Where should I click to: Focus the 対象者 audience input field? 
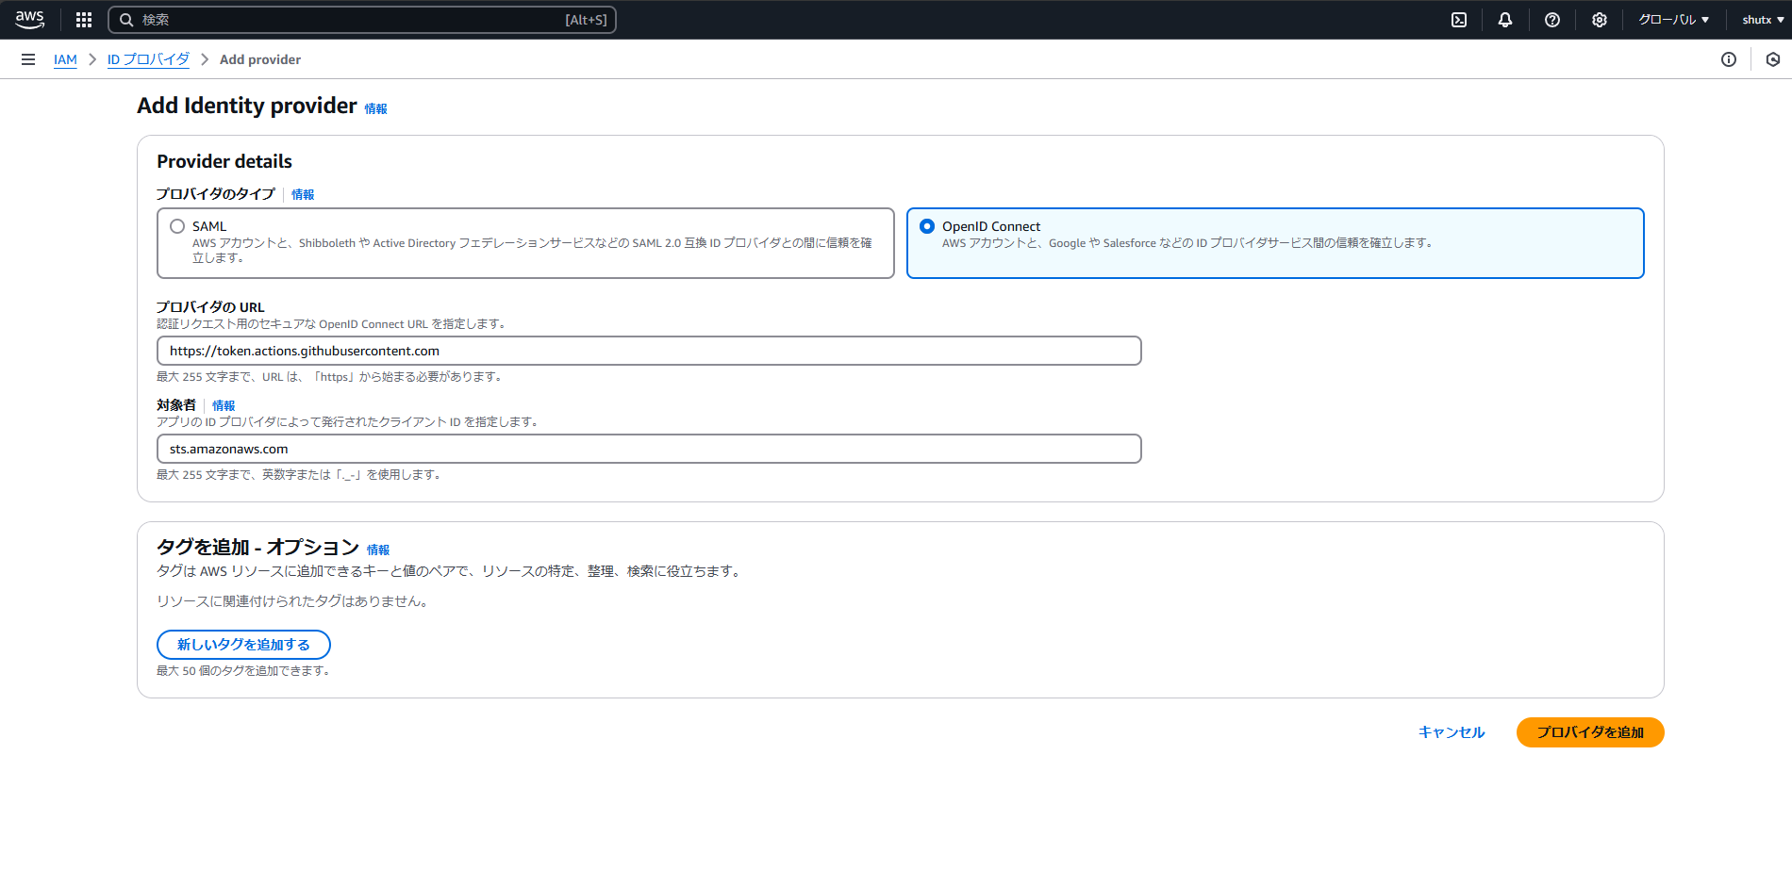click(x=649, y=449)
